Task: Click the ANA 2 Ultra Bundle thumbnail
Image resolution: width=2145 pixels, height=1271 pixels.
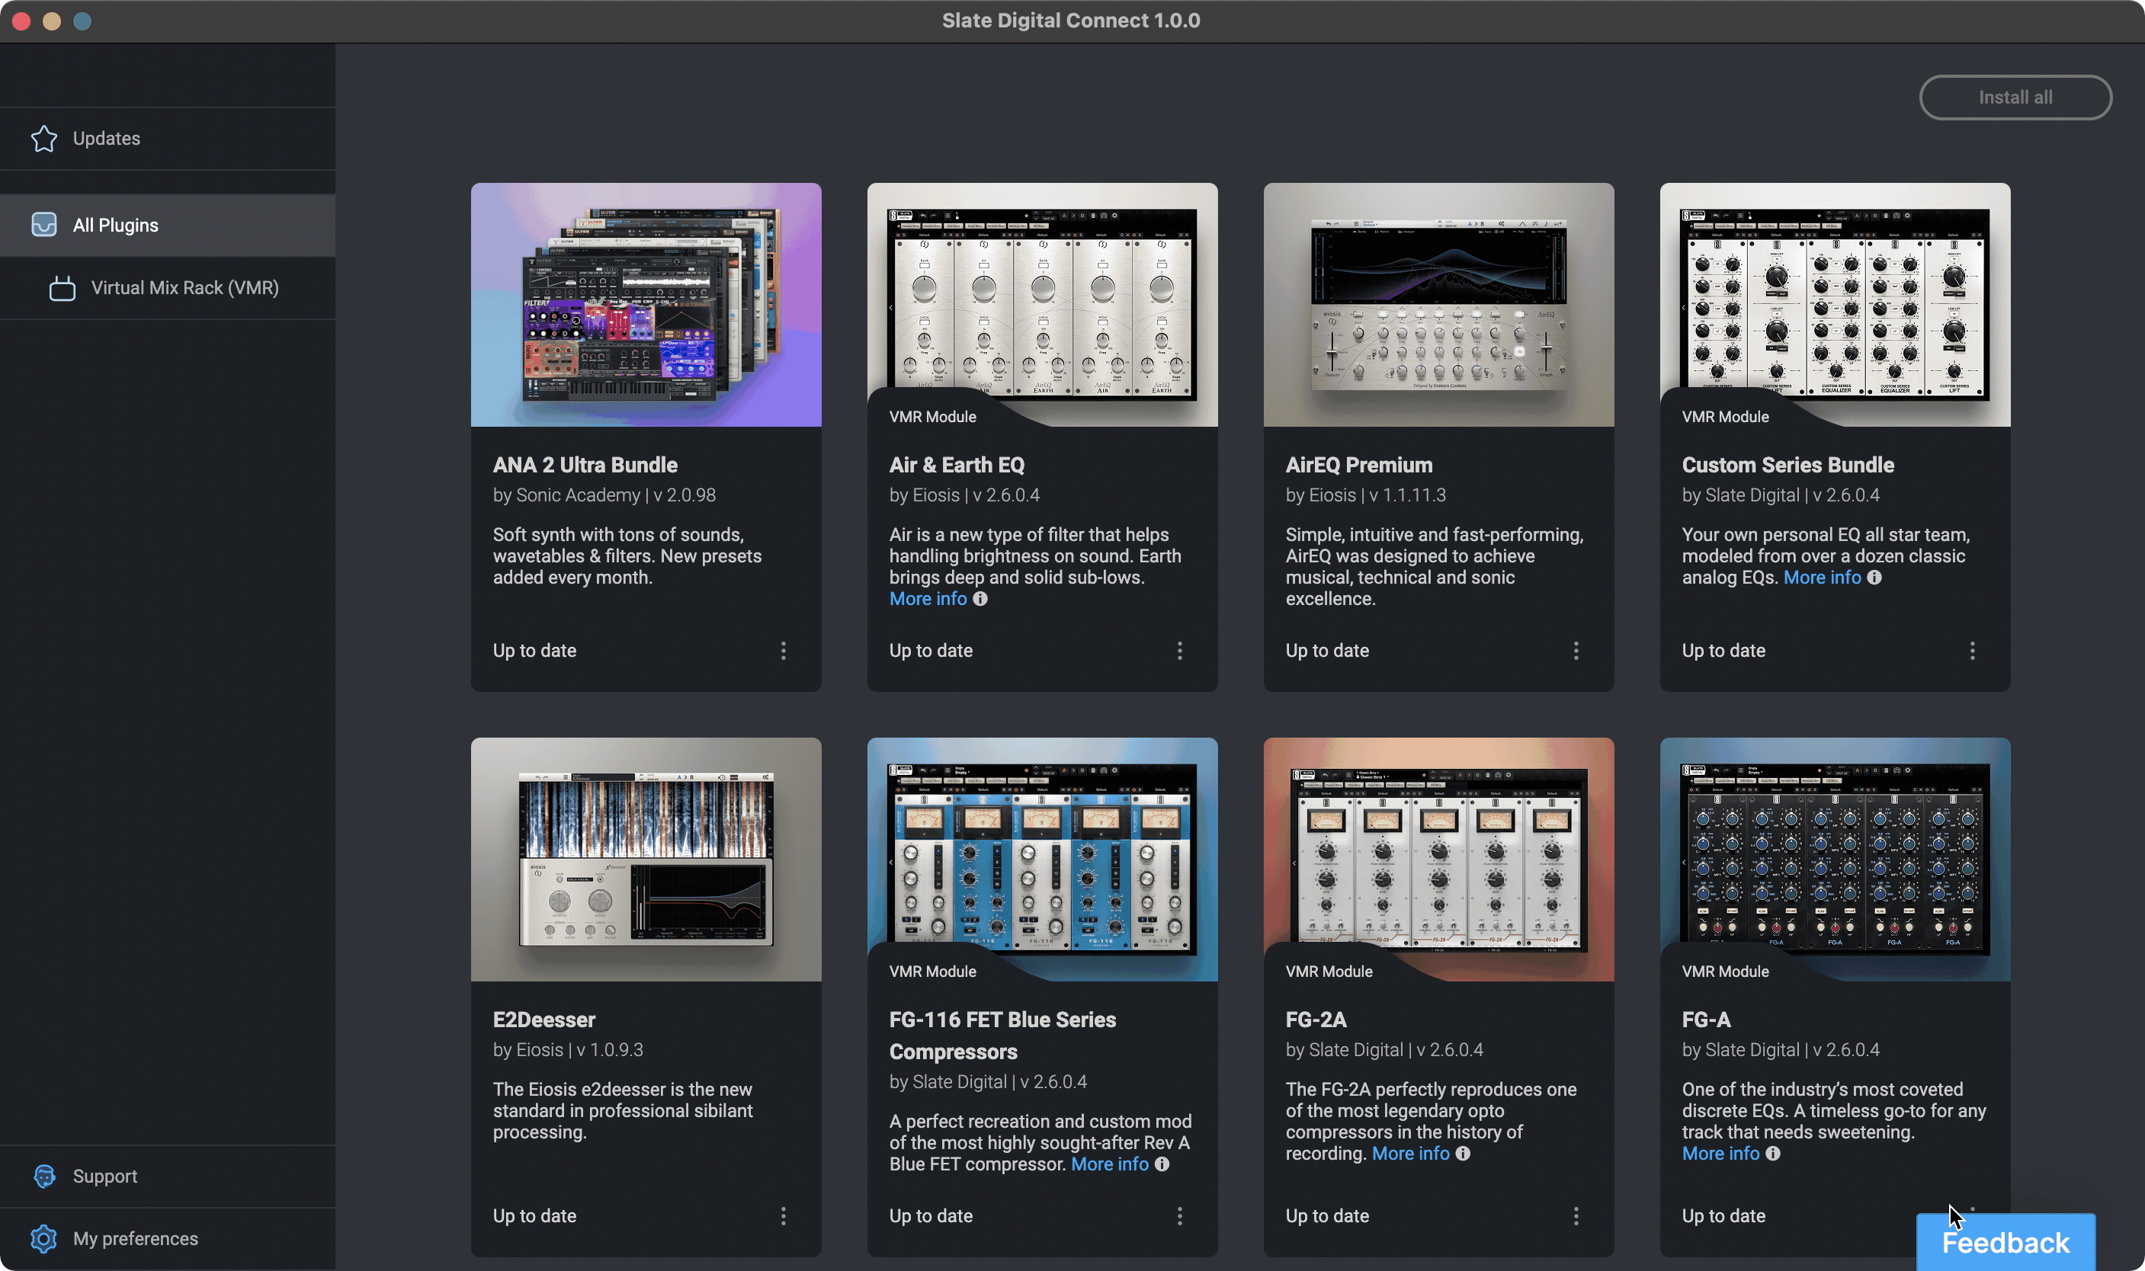Action: 646,305
